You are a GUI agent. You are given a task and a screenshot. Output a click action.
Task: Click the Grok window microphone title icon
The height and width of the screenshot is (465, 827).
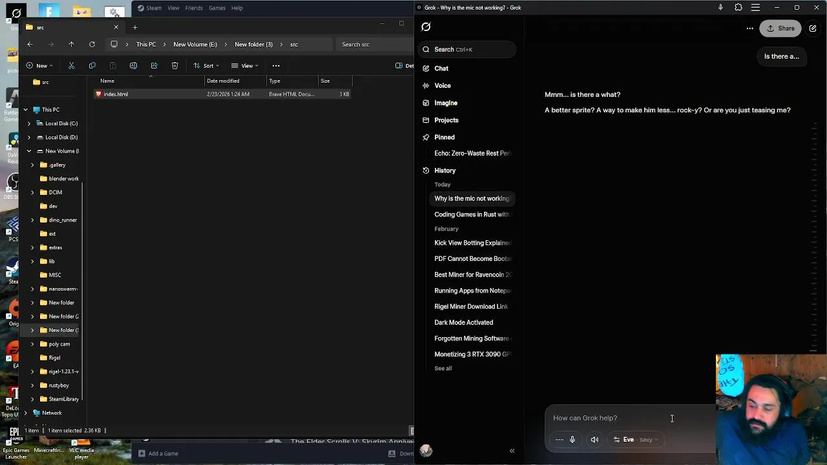pyautogui.click(x=720, y=8)
